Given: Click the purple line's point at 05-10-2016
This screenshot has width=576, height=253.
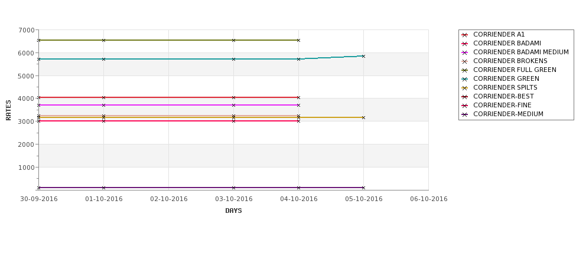Looking at the screenshot, I should tap(364, 188).
